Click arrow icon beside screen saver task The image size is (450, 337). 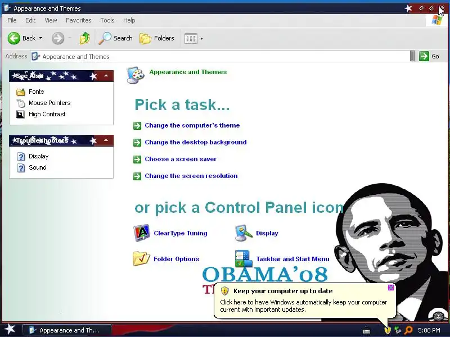137,160
